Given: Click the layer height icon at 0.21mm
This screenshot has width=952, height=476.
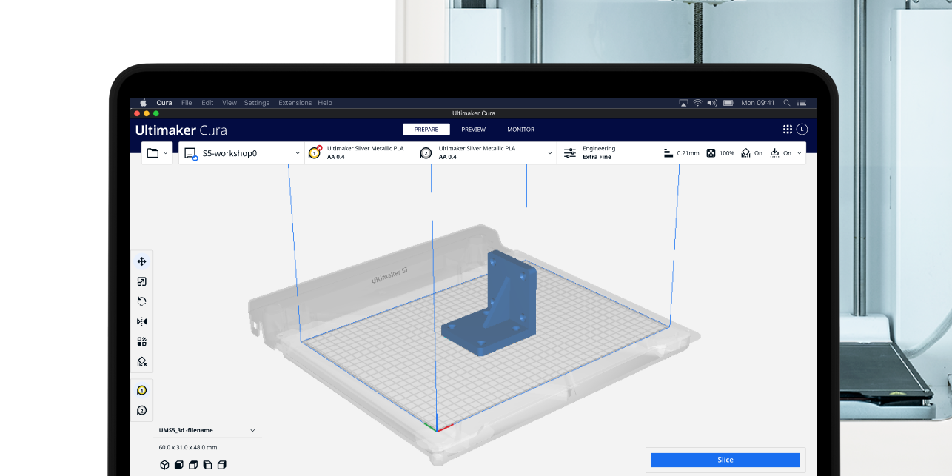Looking at the screenshot, I should tap(668, 153).
